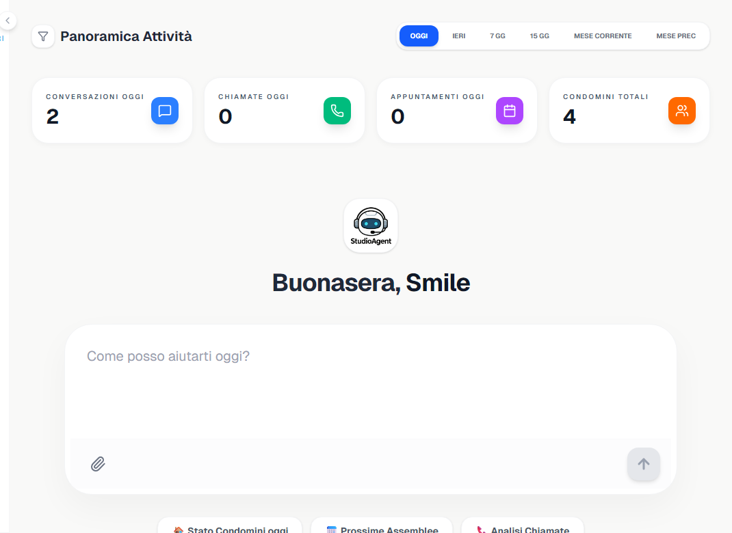
Task: Open Prossime Assemblee shortcut
Action: click(381, 528)
